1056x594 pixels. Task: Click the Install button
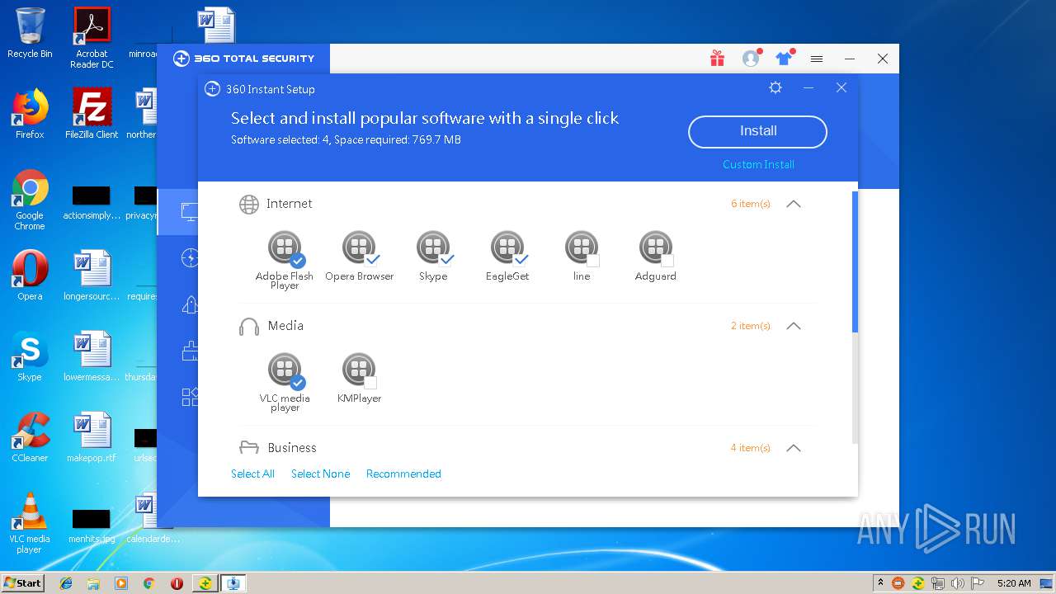(757, 131)
